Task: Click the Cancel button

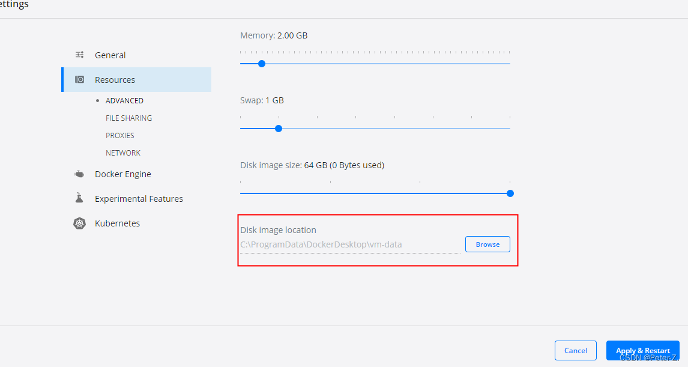Action: click(x=575, y=350)
